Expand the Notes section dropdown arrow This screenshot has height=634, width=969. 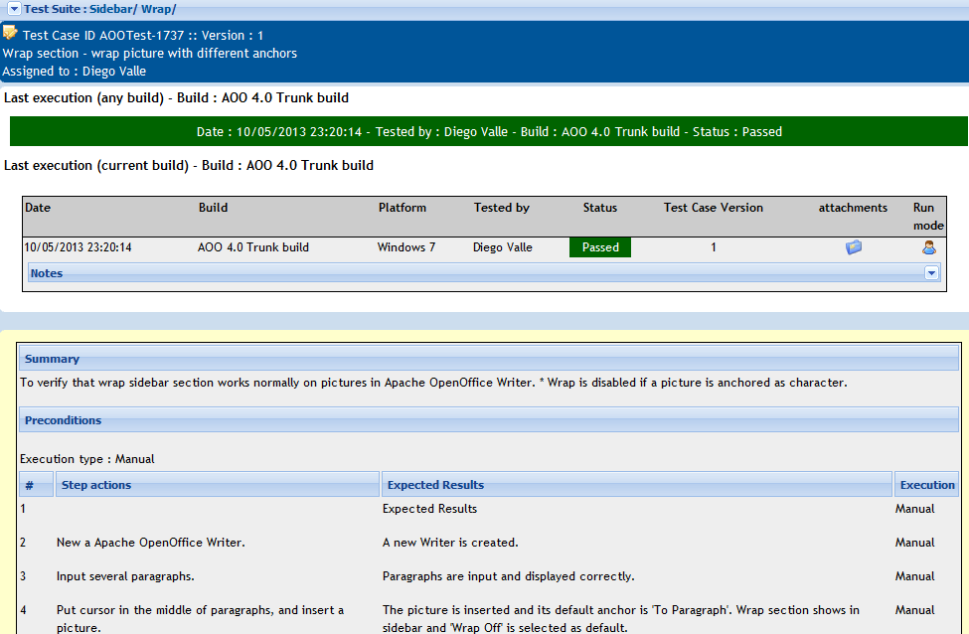click(931, 273)
